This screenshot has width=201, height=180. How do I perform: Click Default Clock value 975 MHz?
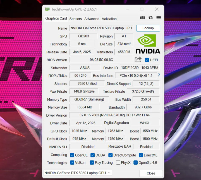pos(79,139)
